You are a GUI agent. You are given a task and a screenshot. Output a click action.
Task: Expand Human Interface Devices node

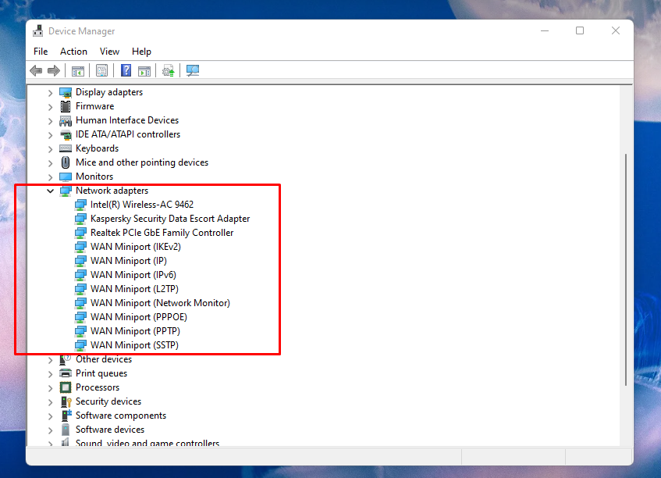[x=50, y=120]
